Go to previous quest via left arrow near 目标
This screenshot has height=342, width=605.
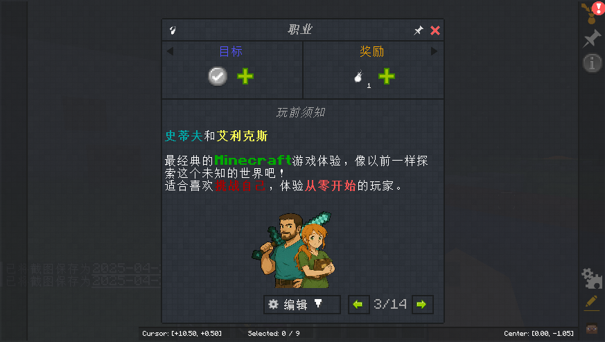click(x=170, y=51)
